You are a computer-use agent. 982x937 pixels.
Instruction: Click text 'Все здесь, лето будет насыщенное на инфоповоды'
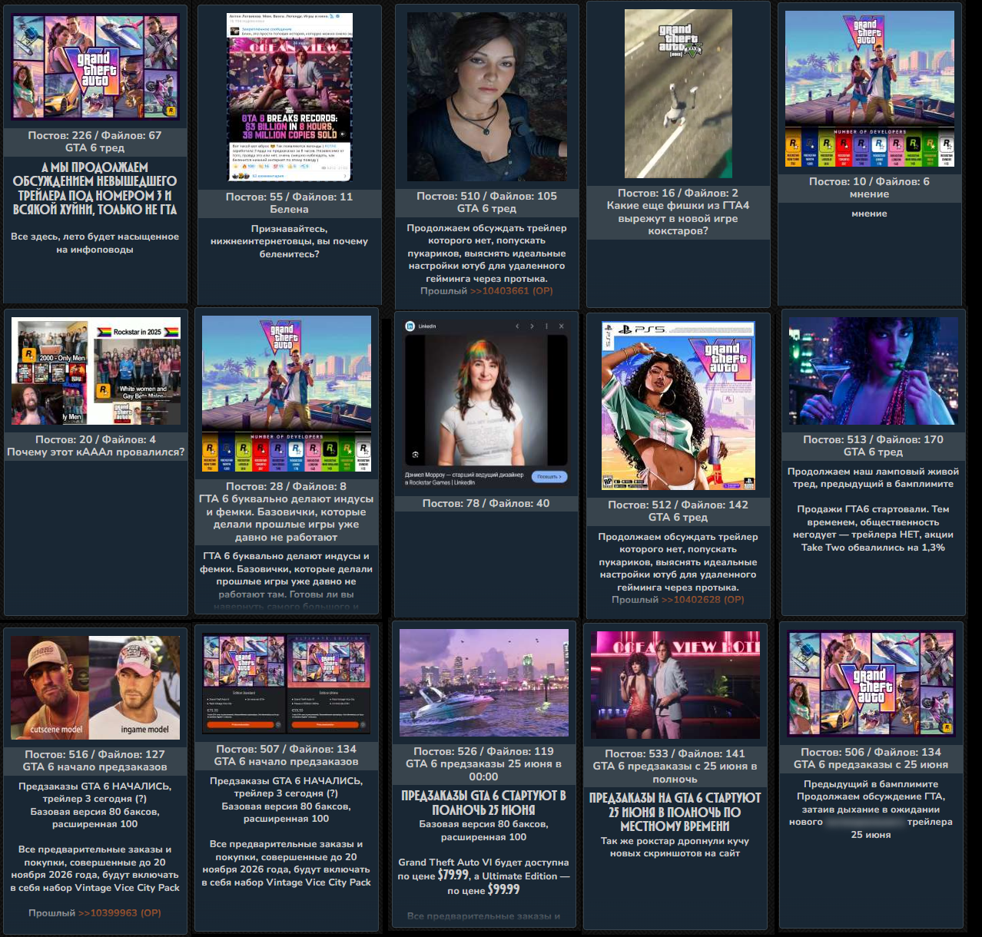click(x=95, y=243)
